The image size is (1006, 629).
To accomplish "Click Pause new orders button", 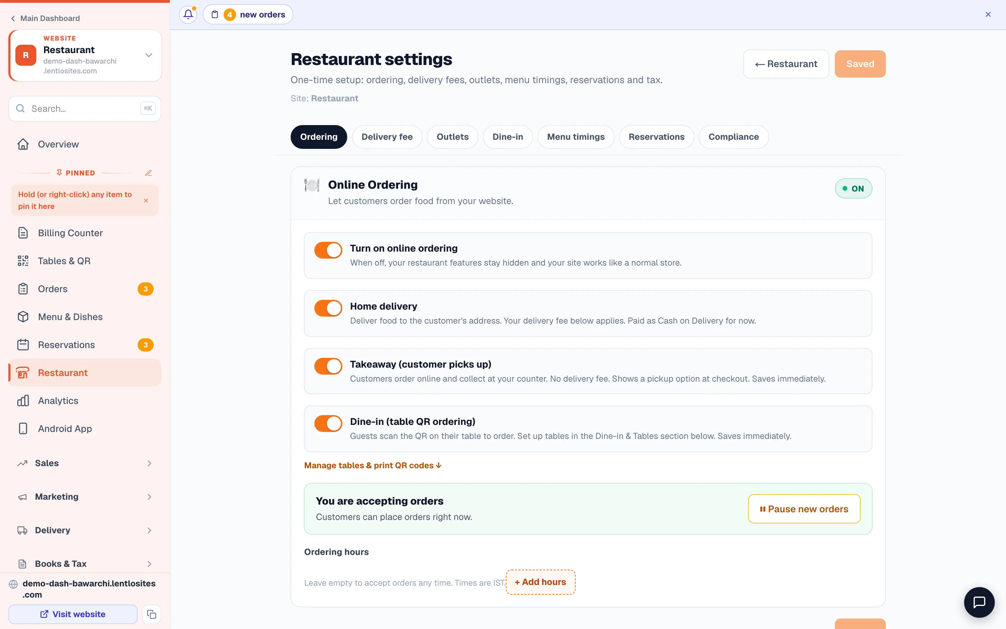I will pos(804,509).
